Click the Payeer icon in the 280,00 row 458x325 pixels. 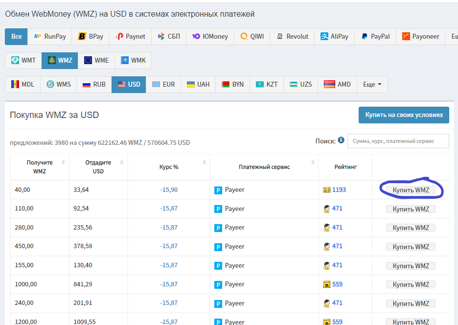click(x=218, y=228)
